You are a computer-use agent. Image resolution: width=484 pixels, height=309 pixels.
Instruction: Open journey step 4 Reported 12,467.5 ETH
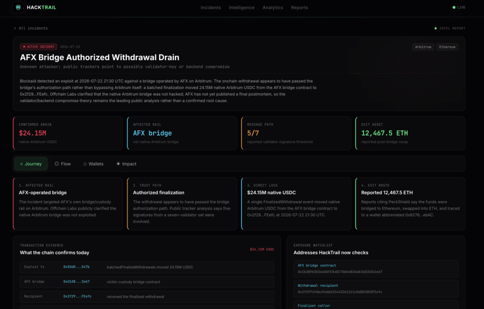point(410,203)
